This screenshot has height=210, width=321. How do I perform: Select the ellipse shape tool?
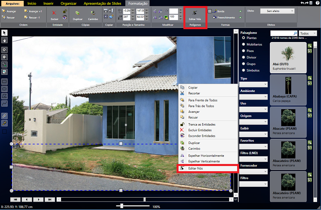click(4, 88)
